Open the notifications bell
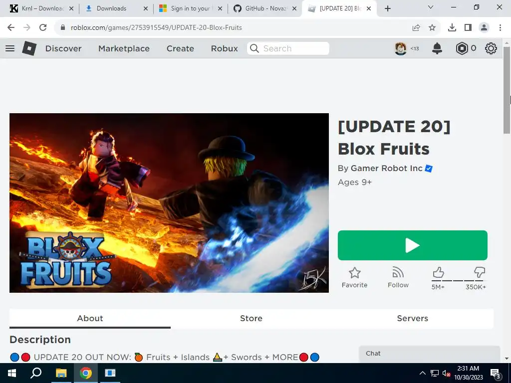The image size is (511, 383). [437, 48]
